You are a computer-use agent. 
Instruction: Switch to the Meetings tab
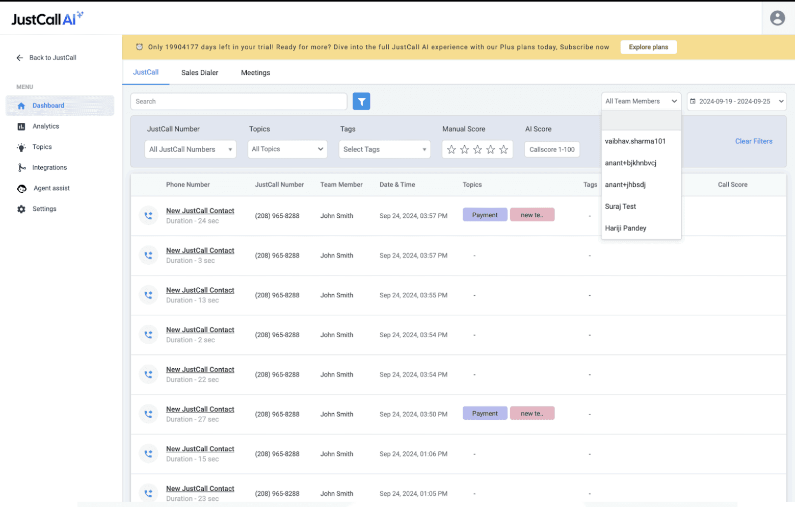[256, 73]
